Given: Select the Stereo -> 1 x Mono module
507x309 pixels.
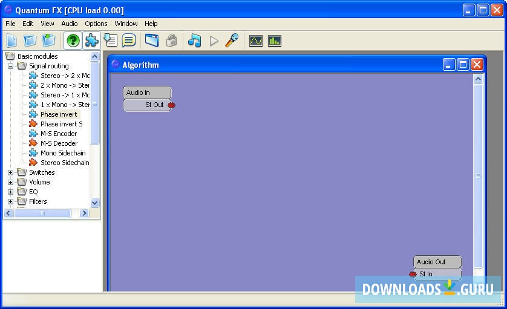Looking at the screenshot, I should (x=65, y=95).
